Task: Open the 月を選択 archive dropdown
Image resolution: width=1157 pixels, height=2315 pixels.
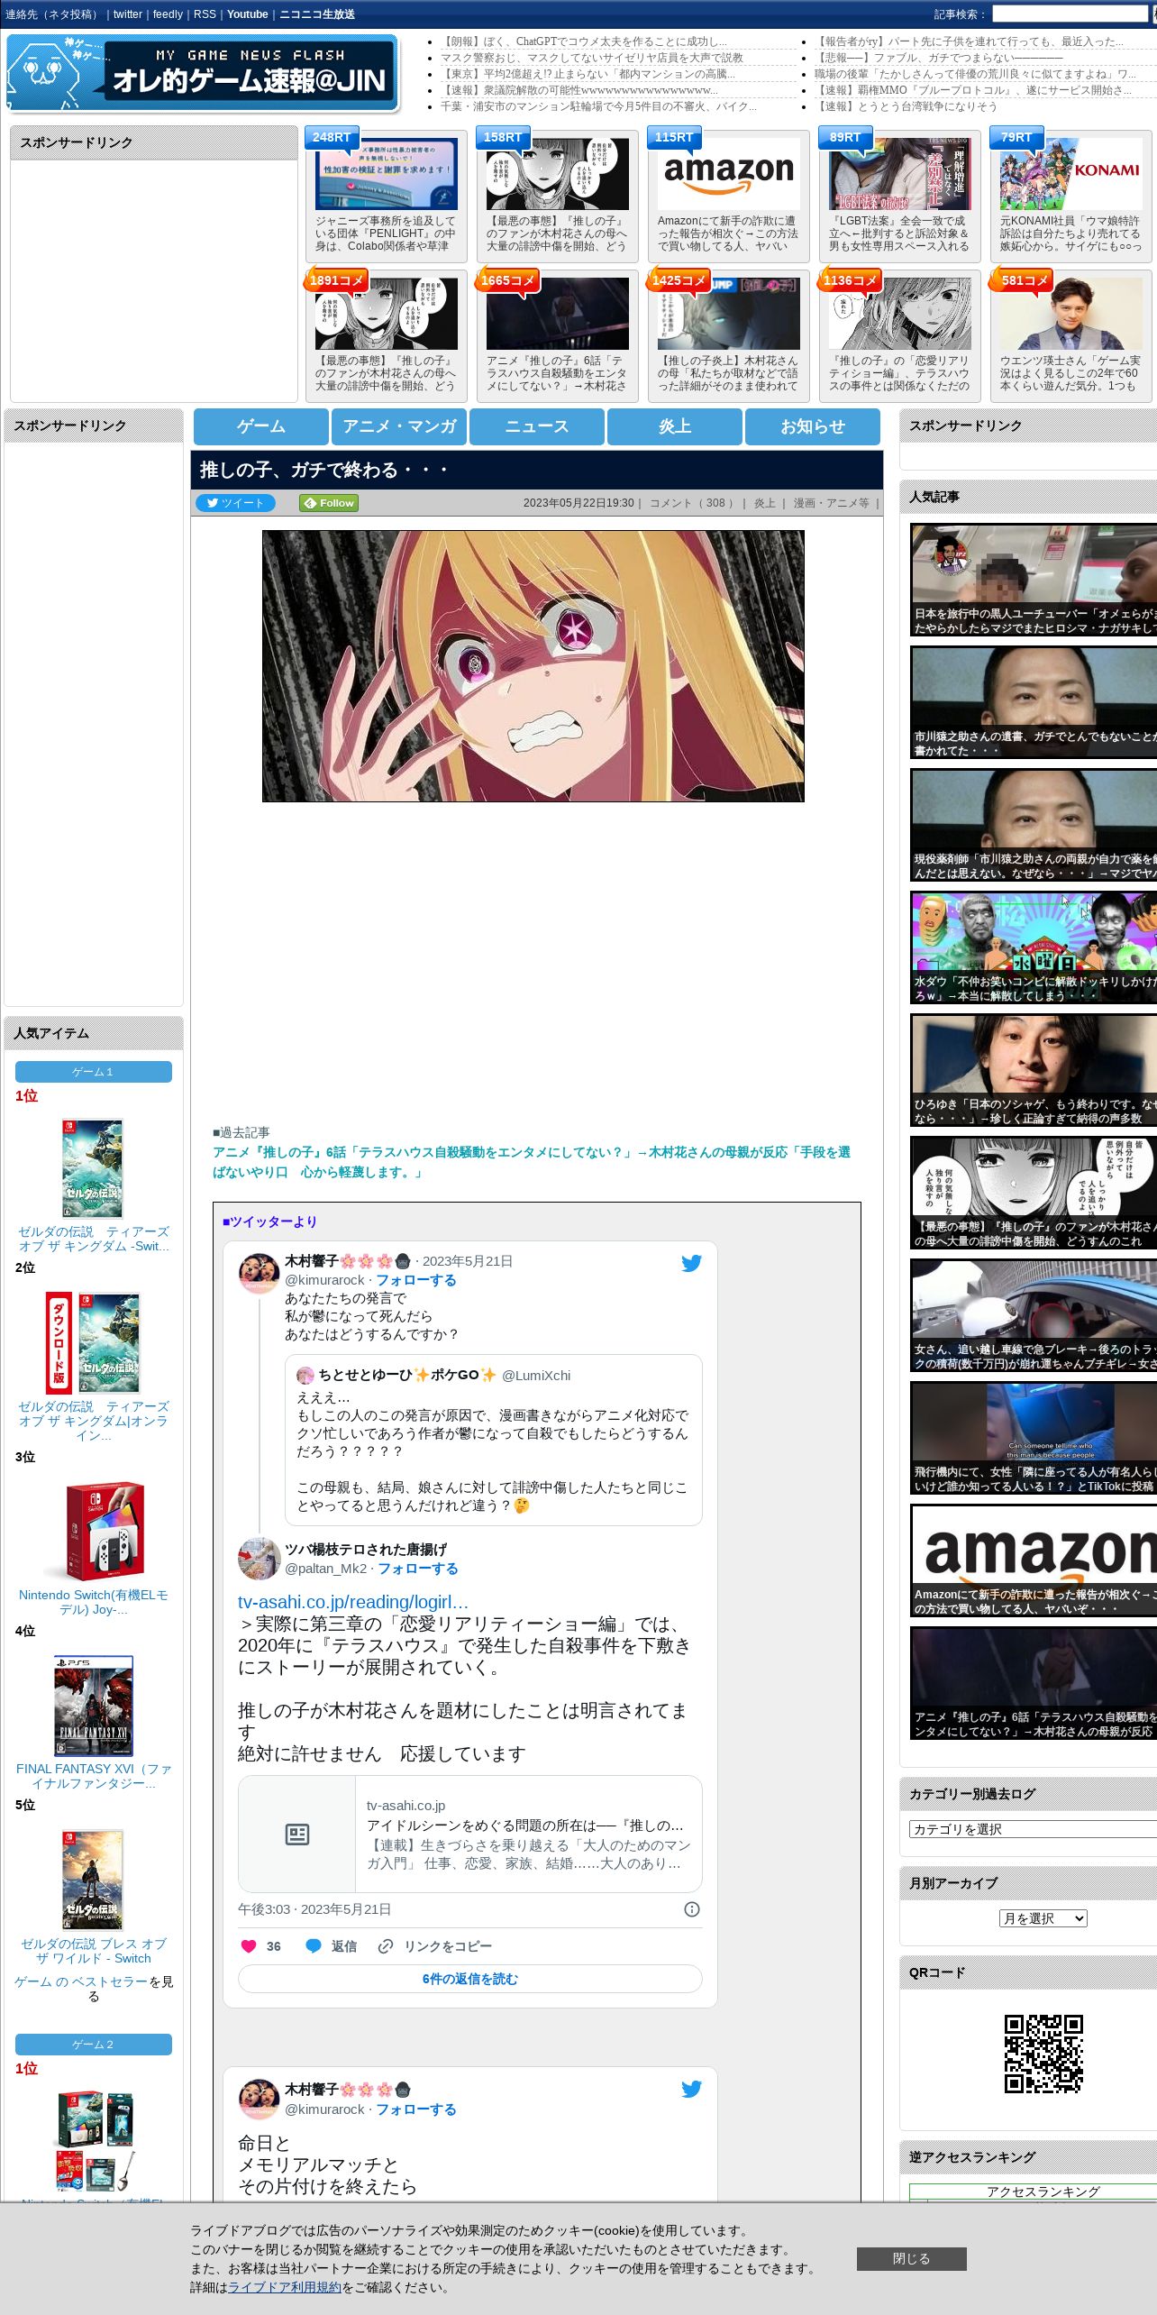Action: pos(1043,1918)
